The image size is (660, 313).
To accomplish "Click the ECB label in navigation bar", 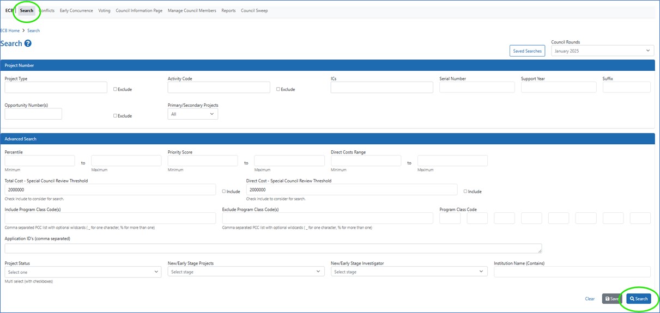I will (9, 11).
